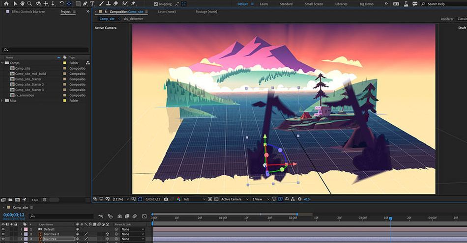Select the Eraser tool
Viewport: 467px width, 243px height.
(116, 3)
